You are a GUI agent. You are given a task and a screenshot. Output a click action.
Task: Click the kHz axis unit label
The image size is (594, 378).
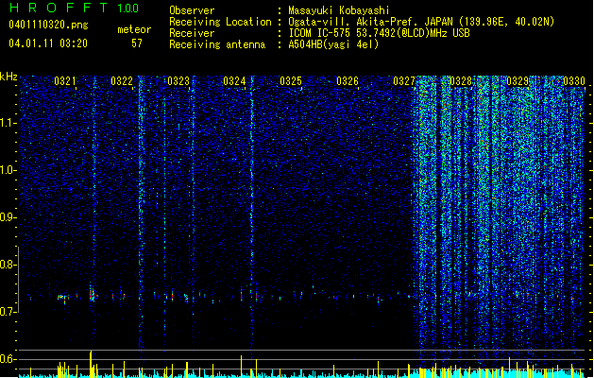(x=8, y=77)
